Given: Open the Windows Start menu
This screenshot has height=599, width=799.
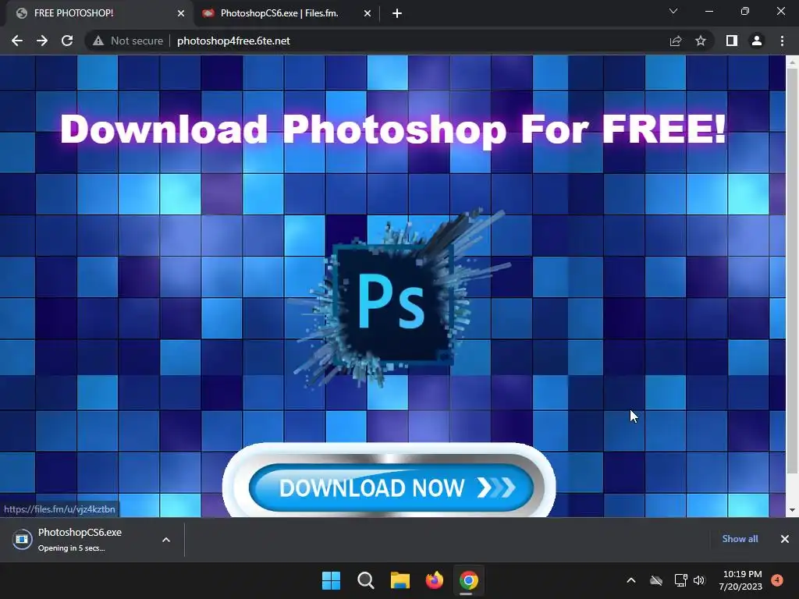Looking at the screenshot, I should (331, 580).
